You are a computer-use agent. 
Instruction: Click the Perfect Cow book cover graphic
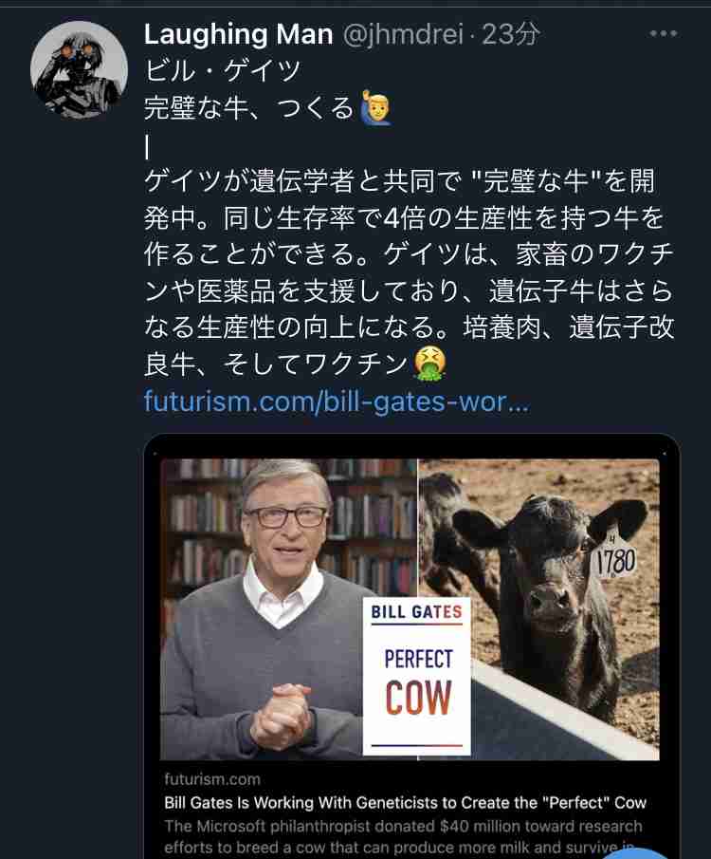point(416,676)
